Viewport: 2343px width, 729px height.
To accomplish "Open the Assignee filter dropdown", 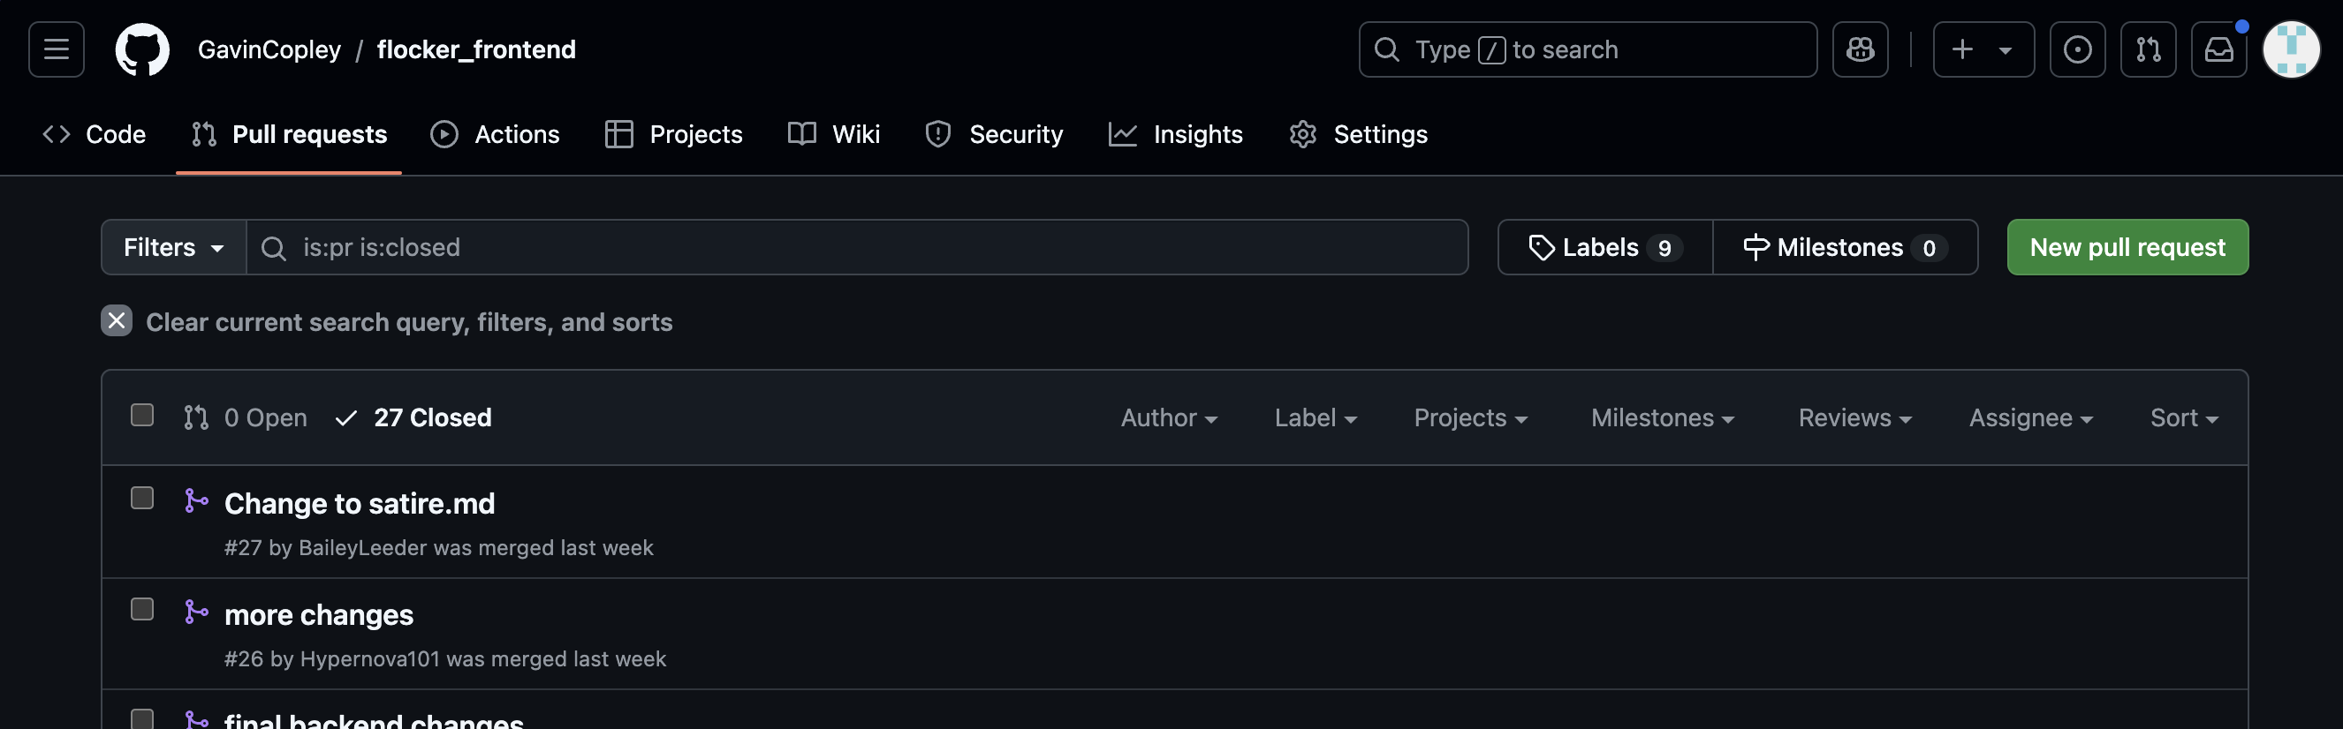I will coord(2031,418).
